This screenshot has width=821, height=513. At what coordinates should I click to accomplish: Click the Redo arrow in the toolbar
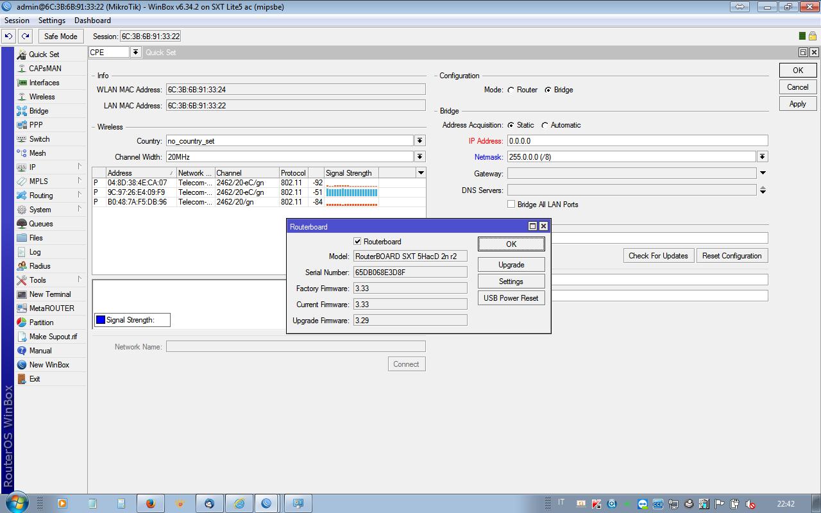click(x=25, y=37)
